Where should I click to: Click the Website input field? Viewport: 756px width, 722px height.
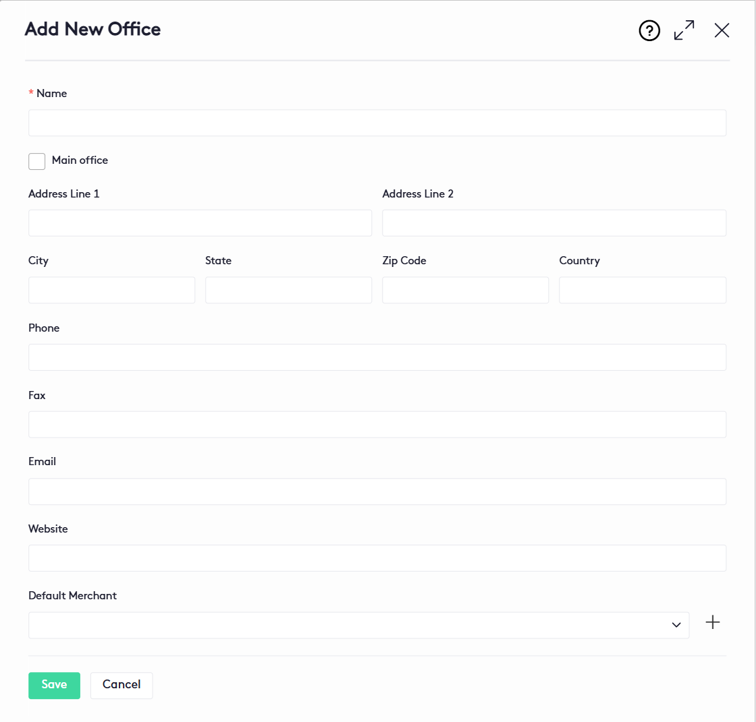point(377,558)
